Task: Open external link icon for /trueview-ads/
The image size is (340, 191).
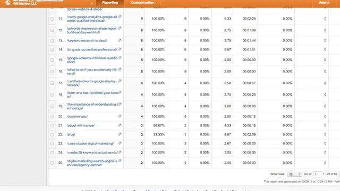Action: point(120,116)
